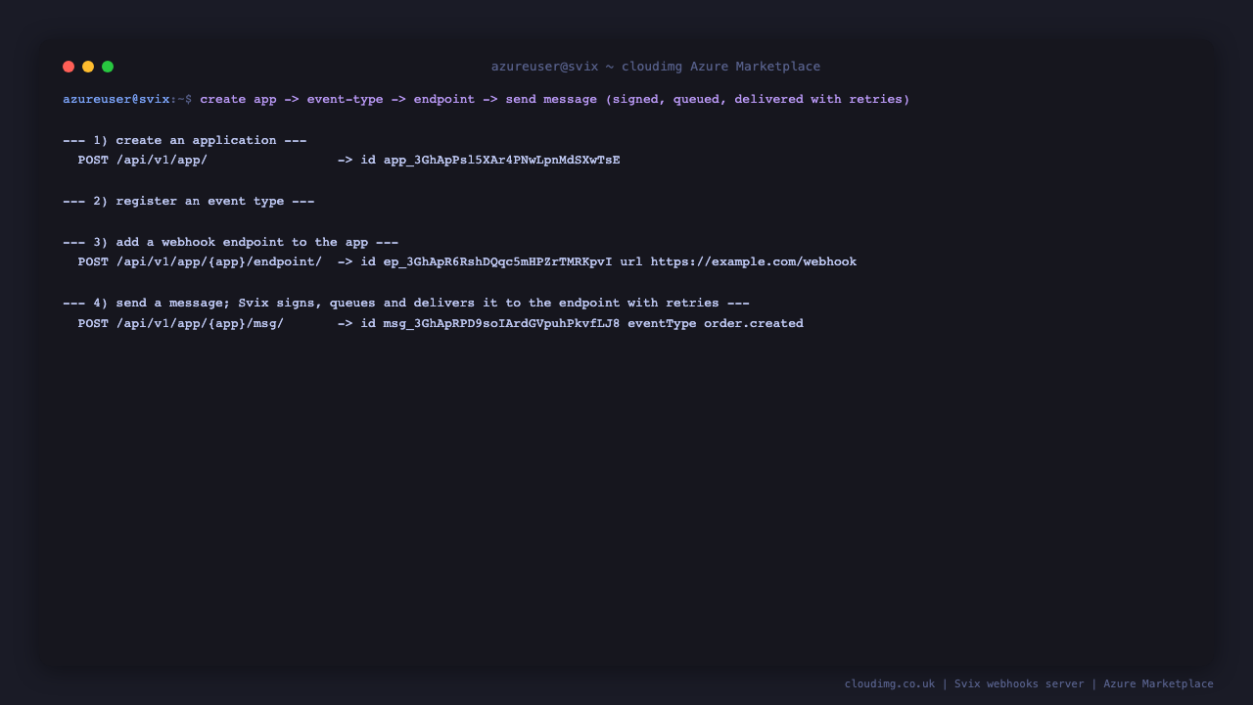Click the https://example.com/webhook URL

tap(754, 261)
